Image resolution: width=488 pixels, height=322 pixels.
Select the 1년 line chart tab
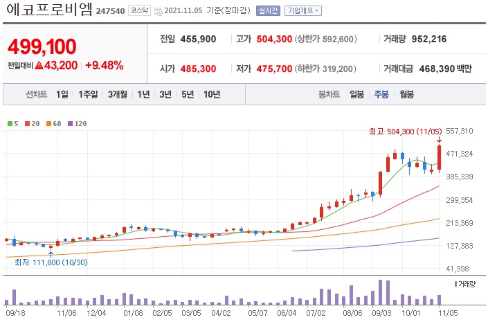click(x=143, y=94)
